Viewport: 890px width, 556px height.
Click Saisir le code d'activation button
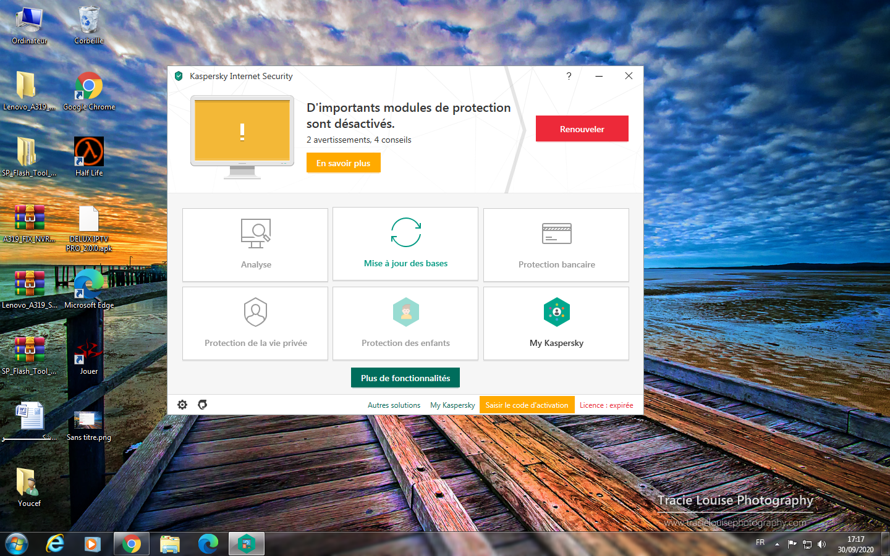click(527, 405)
